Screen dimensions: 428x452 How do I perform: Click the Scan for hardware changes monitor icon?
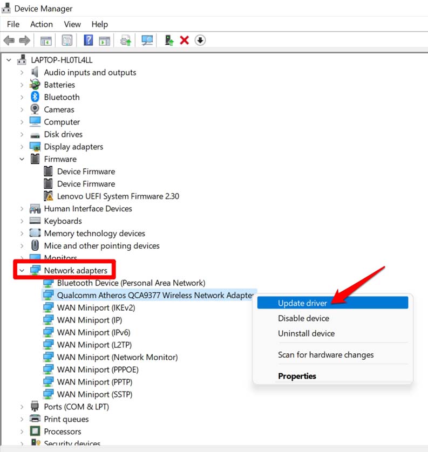pyautogui.click(x=147, y=40)
